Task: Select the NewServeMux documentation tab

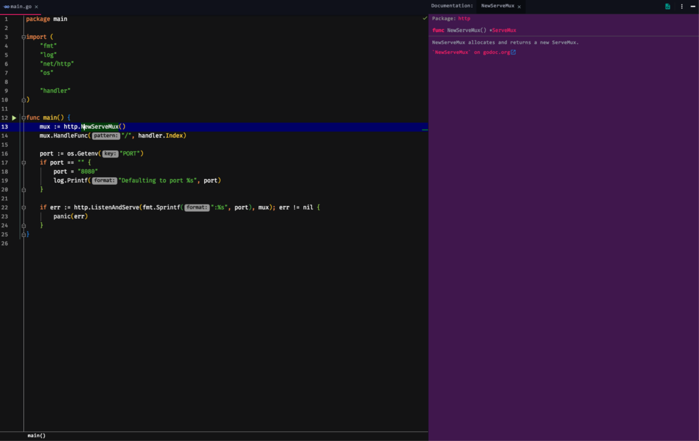Action: click(498, 5)
